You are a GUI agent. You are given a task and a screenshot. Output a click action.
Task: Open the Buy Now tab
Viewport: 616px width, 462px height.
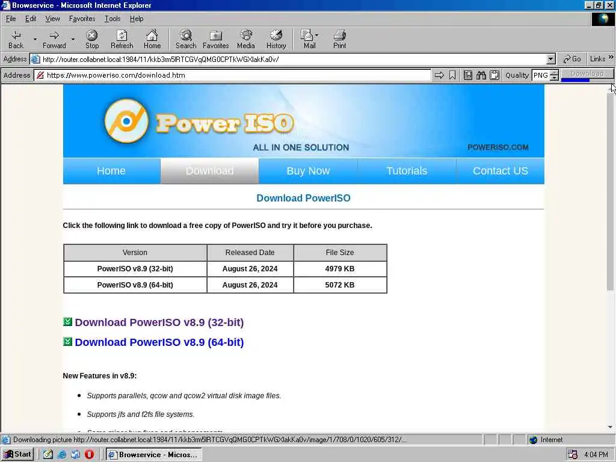[x=308, y=171]
